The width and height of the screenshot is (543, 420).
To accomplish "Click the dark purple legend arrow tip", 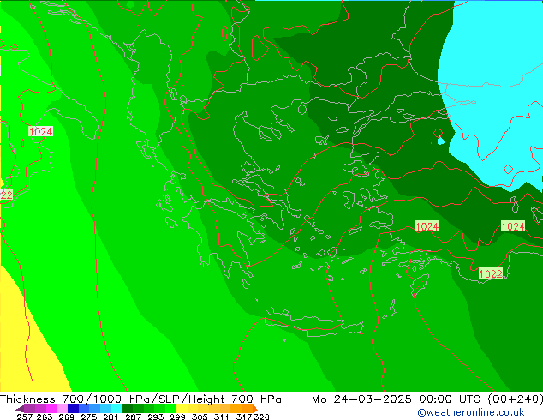I will click(x=20, y=409).
